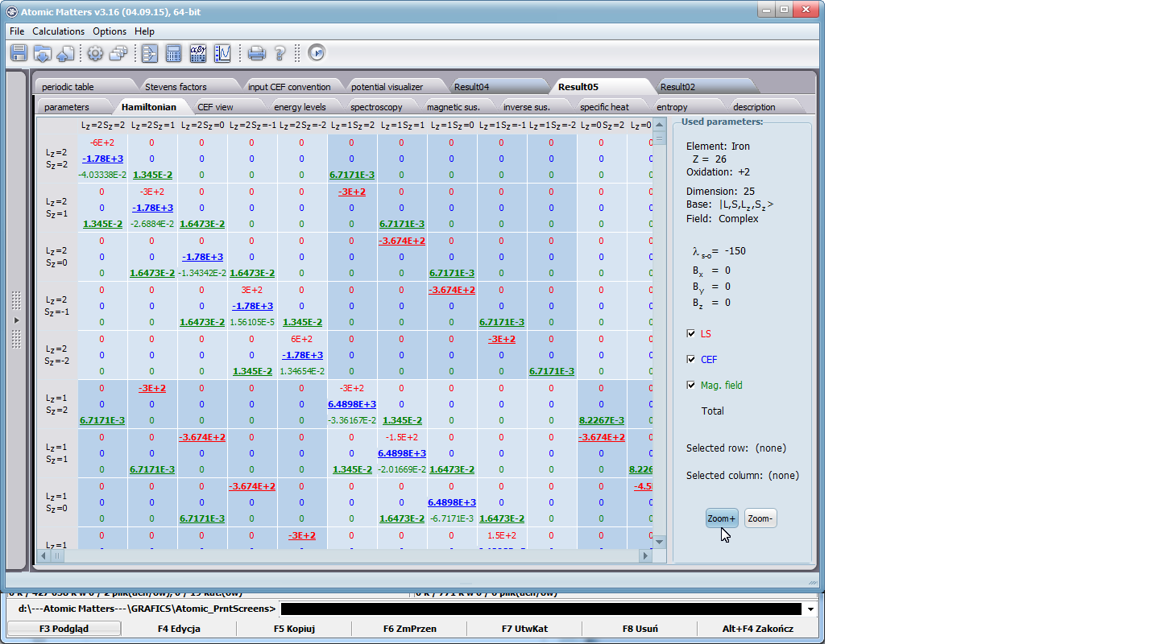This screenshot has width=1160, height=644.
Task: Save the current project
Action: click(x=17, y=52)
